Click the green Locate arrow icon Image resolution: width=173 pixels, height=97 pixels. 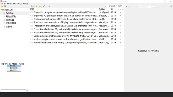[x=126, y=6]
